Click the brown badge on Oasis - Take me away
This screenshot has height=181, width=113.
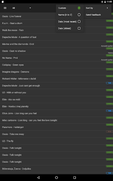[109, 132]
